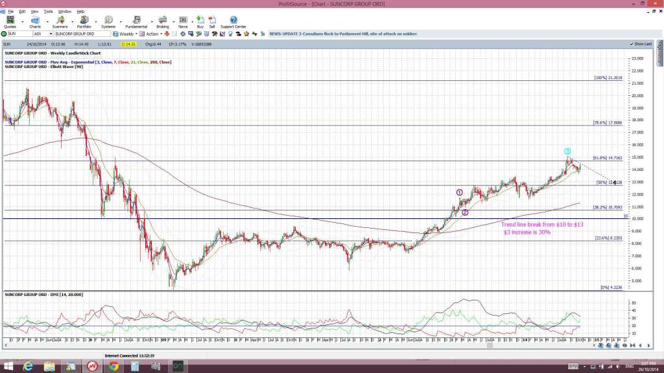The image size is (664, 373).
Task: Click the green Go icon beside SUN code
Action: click(4, 34)
